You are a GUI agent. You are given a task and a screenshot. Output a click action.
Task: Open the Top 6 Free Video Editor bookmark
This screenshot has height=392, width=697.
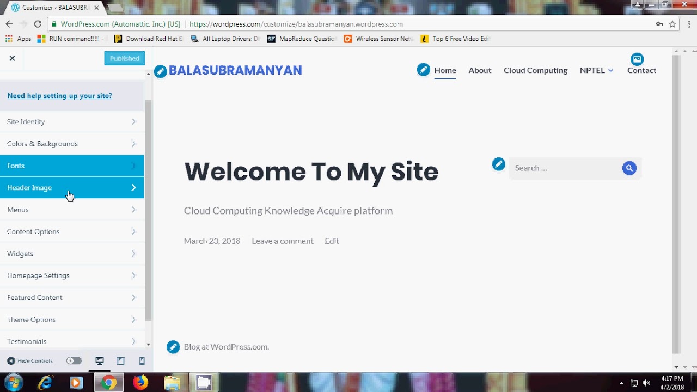pos(456,39)
